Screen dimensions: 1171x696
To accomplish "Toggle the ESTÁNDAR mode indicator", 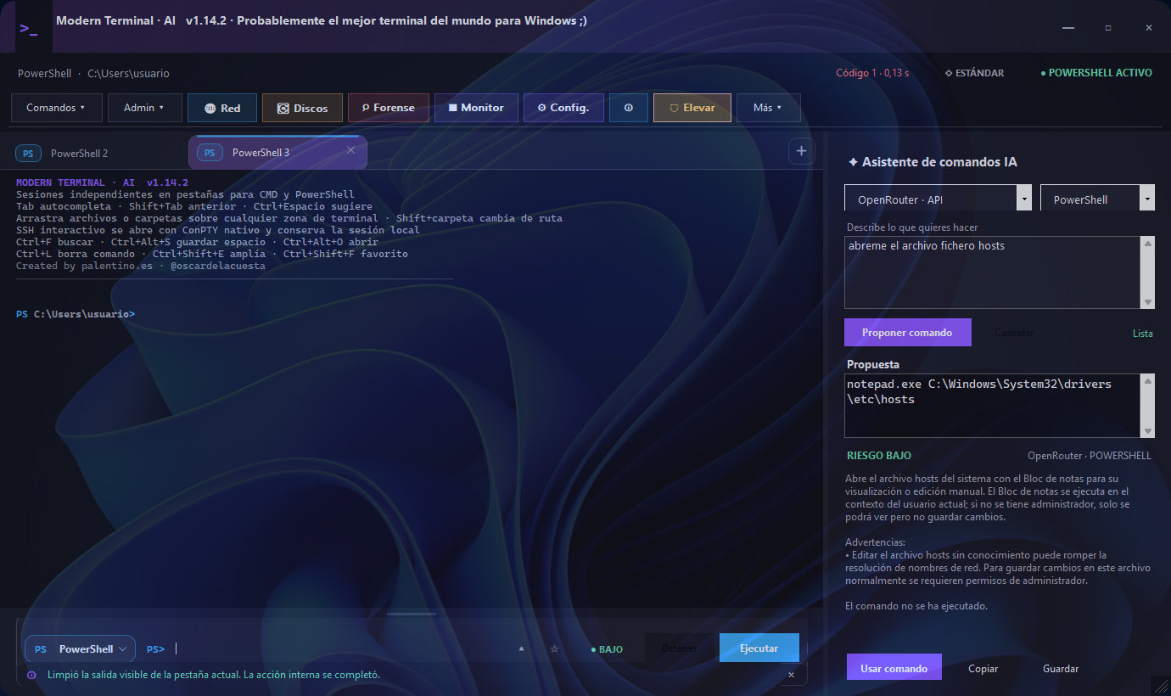I will click(974, 73).
